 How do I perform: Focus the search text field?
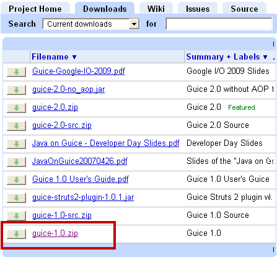(x=219, y=24)
